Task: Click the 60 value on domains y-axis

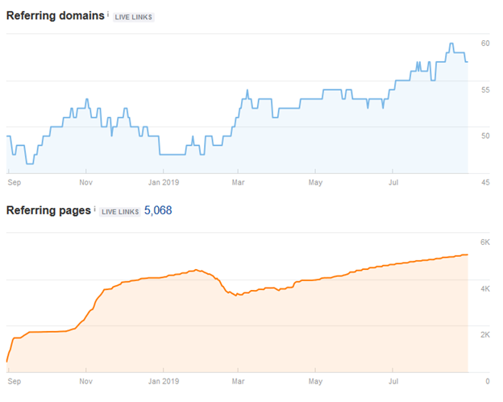Action: click(x=485, y=44)
